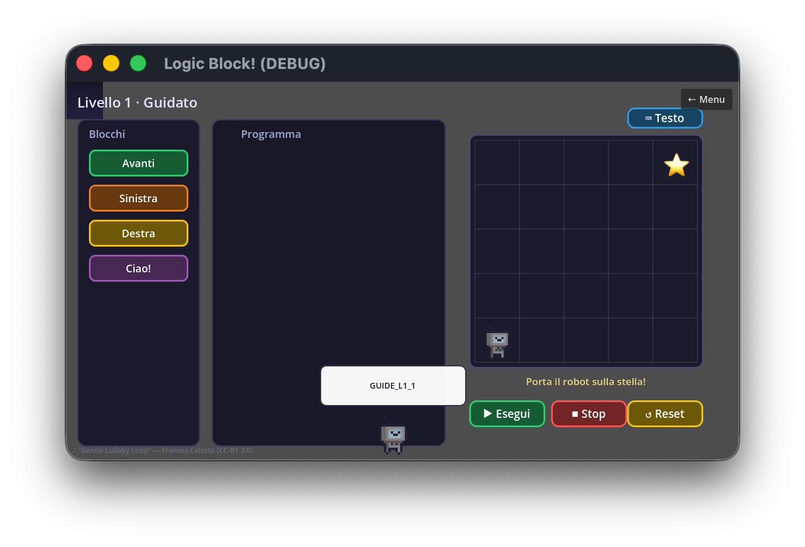Go back to Menu
This screenshot has width=805, height=547.
[707, 99]
